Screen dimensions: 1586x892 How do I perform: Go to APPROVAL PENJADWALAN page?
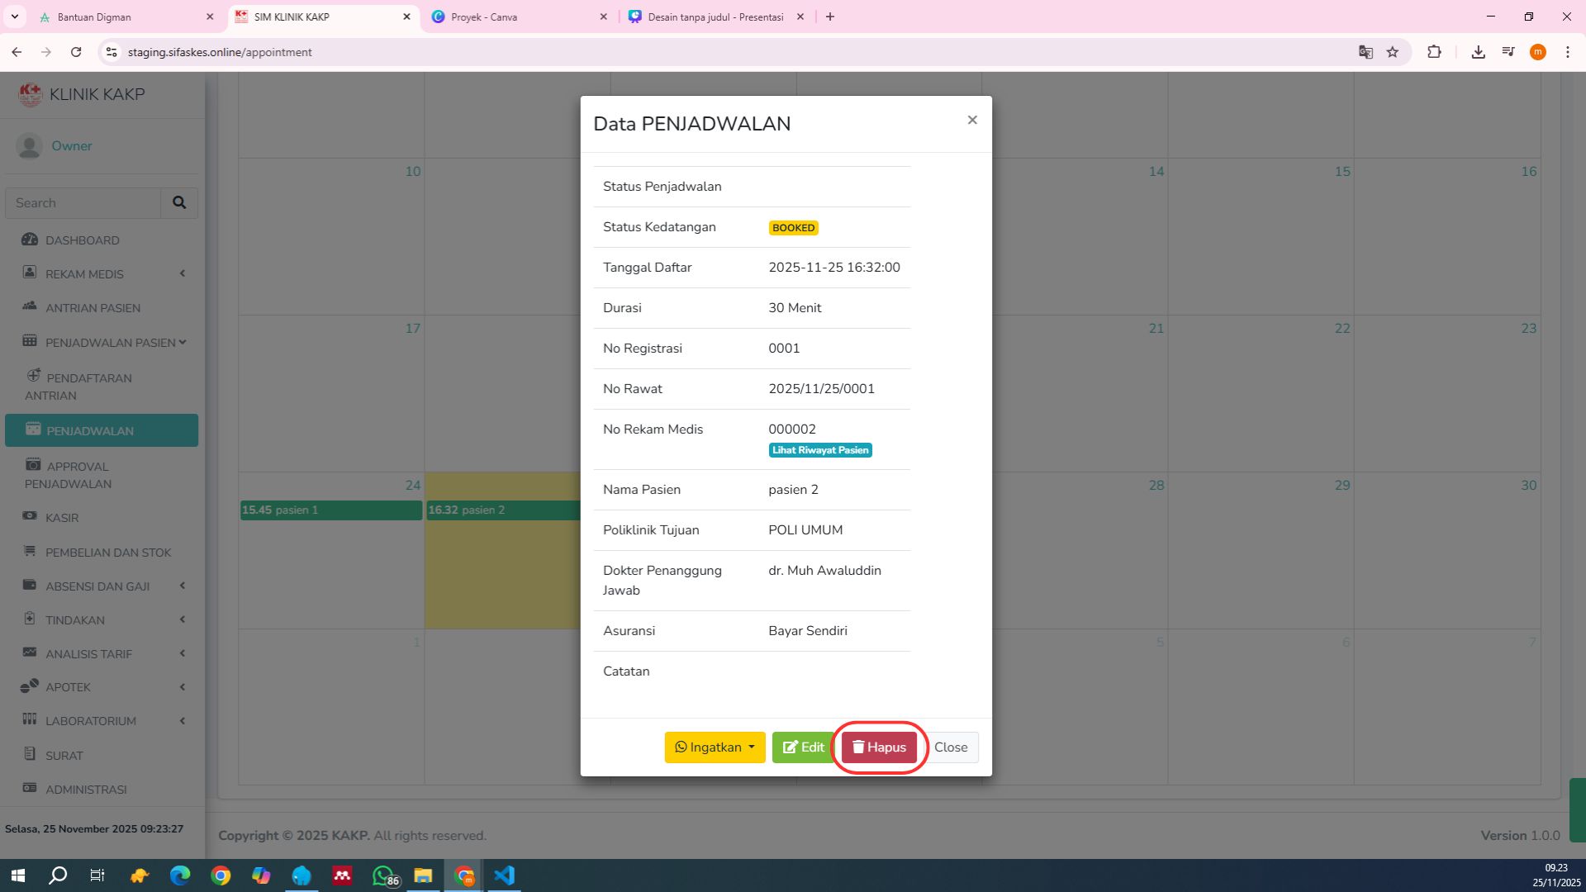(78, 475)
